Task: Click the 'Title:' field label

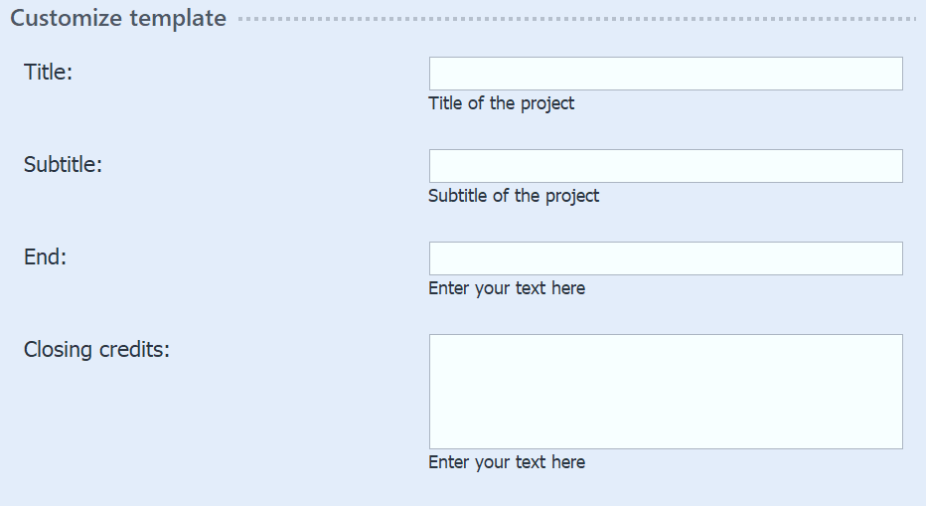Action: pos(49,72)
